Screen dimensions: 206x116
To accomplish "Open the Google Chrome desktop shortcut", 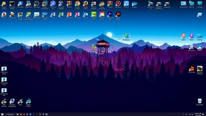I will pyautogui.click(x=77, y=5).
